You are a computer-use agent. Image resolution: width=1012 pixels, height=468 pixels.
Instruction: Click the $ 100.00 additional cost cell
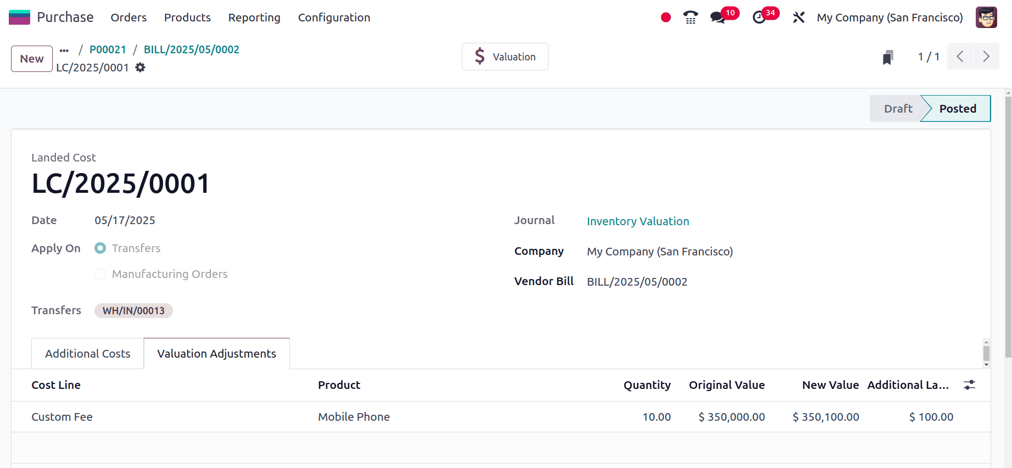(931, 417)
